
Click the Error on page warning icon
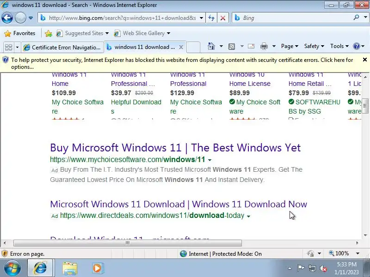tap(5, 253)
